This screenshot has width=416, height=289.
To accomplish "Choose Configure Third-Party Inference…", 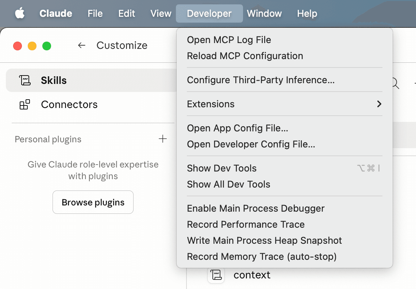I will click(x=284, y=80).
